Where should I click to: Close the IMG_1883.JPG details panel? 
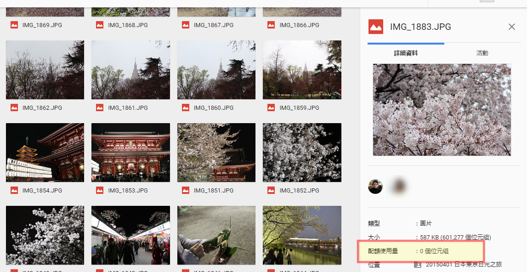[511, 27]
